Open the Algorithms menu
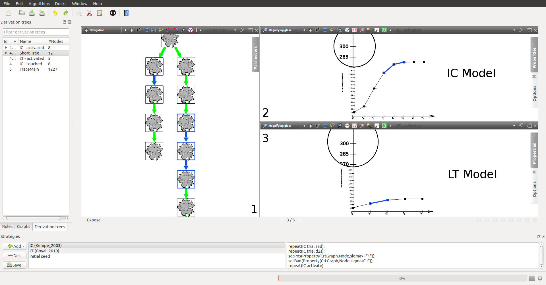Screen dimensions: 546x285 point(39,4)
